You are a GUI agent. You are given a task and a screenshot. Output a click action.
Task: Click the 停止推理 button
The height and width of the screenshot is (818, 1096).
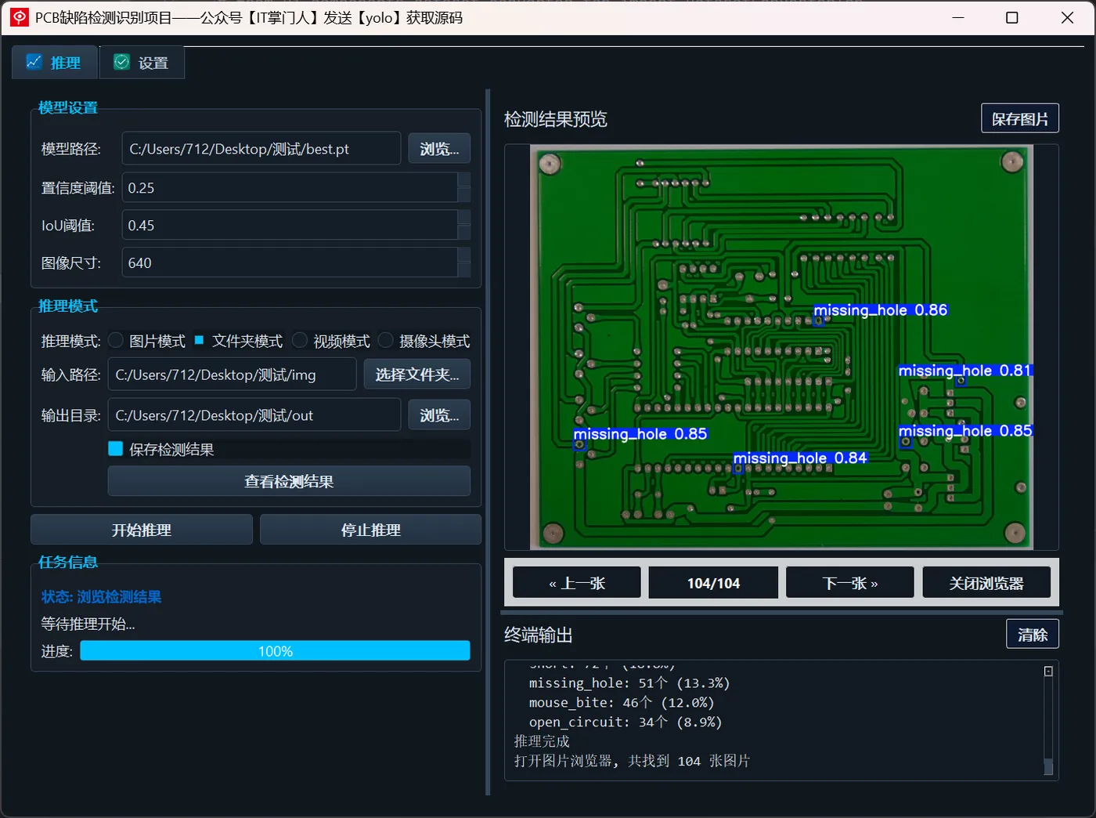point(370,529)
